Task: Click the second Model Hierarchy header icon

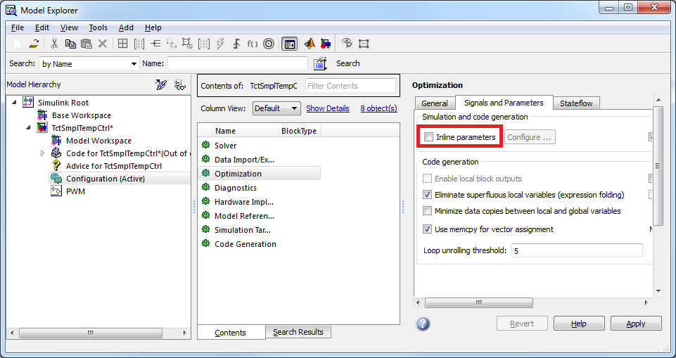Action: point(180,85)
